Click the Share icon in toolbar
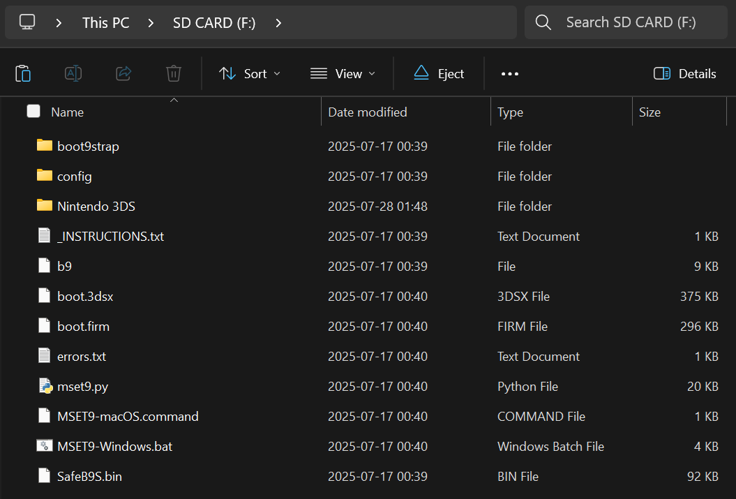Viewport: 736px width, 499px height. (x=123, y=73)
